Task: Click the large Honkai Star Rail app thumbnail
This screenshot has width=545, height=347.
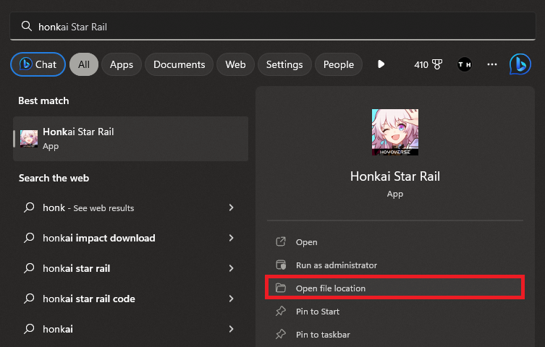Action: (x=394, y=132)
